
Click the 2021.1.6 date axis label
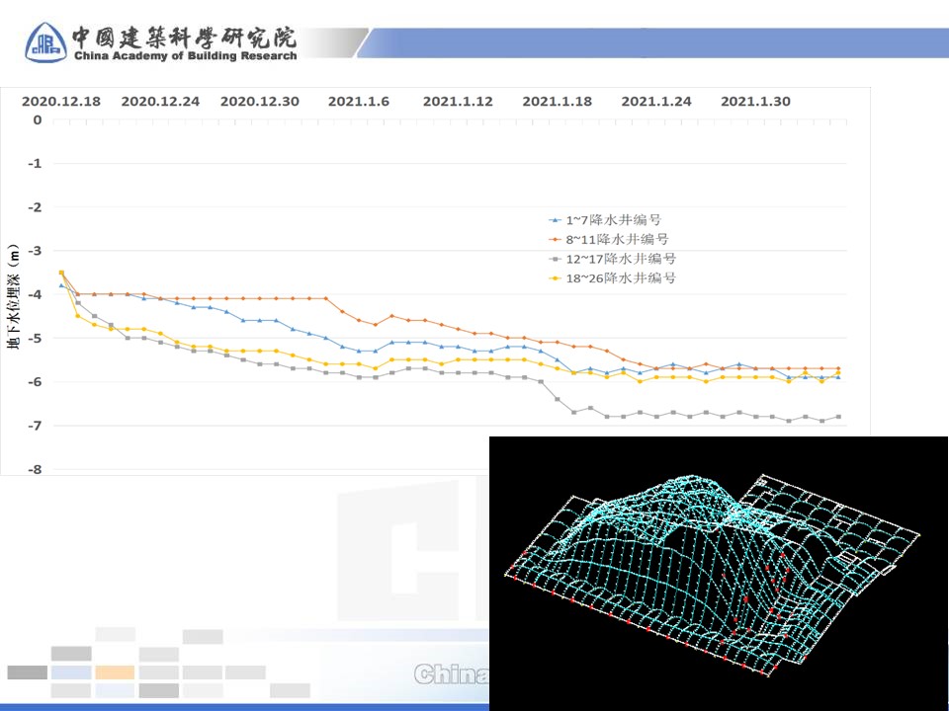click(x=359, y=101)
